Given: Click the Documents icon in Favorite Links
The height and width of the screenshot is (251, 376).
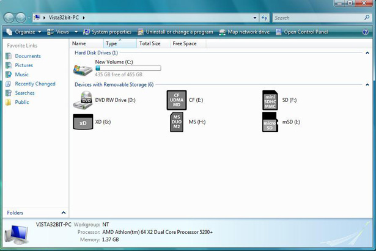Looking at the screenshot, I should pyautogui.click(x=9, y=56).
